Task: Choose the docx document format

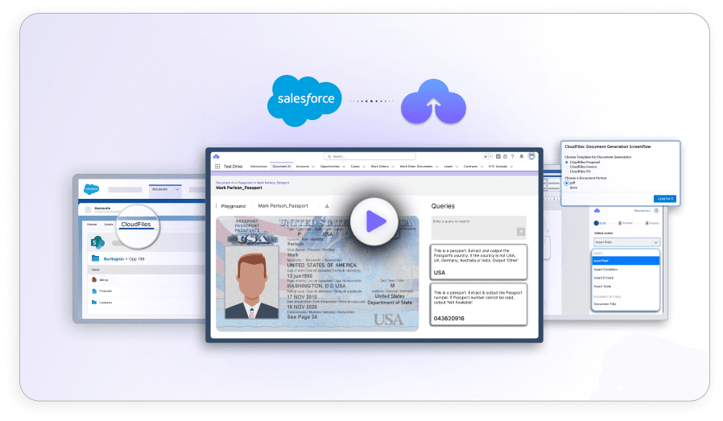Action: (x=567, y=188)
